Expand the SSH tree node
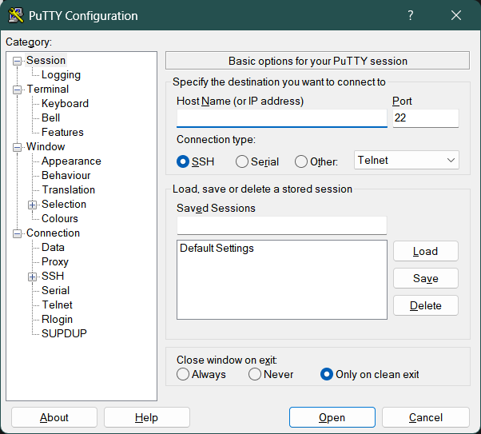 tap(32, 277)
